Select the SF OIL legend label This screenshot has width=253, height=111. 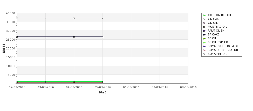pos(212,38)
